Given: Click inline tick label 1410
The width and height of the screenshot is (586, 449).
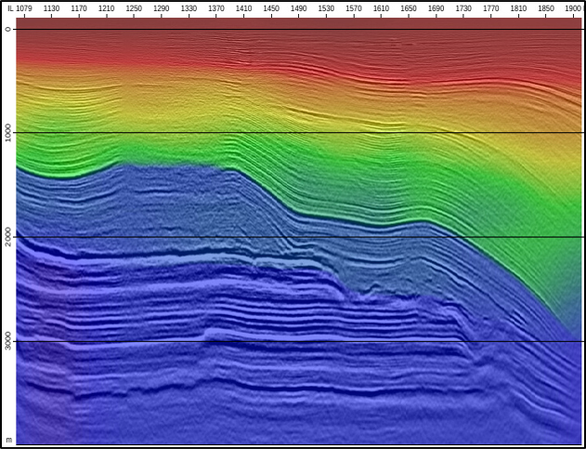Looking at the screenshot, I should pos(243,8).
